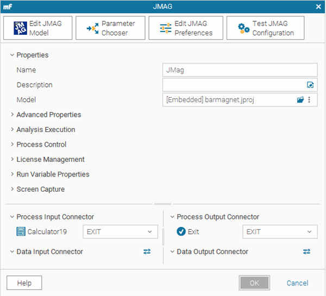Collapse Data Input Connector section
The height and width of the screenshot is (296, 326).
(x=12, y=251)
